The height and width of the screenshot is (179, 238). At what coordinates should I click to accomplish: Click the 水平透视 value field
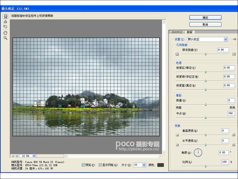tap(225, 141)
